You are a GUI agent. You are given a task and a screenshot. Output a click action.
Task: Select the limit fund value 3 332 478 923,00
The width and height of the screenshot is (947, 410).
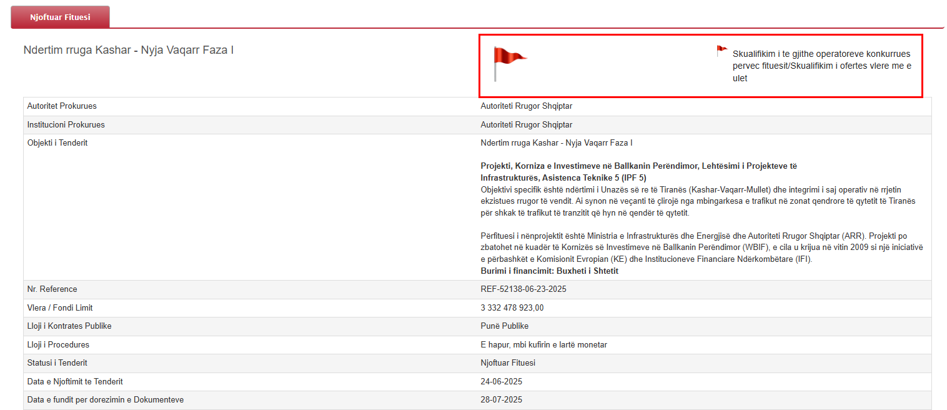pyautogui.click(x=512, y=308)
